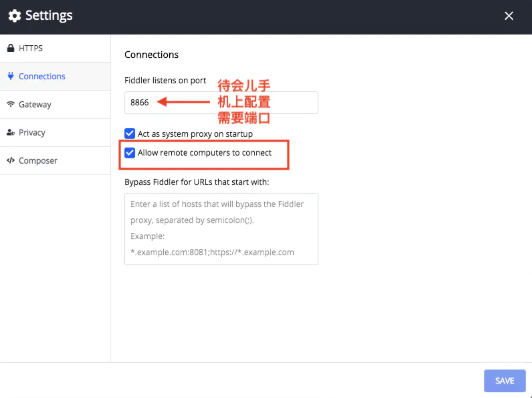Click the Connections section heading
Viewport: 532px width, 398px height.
(151, 55)
